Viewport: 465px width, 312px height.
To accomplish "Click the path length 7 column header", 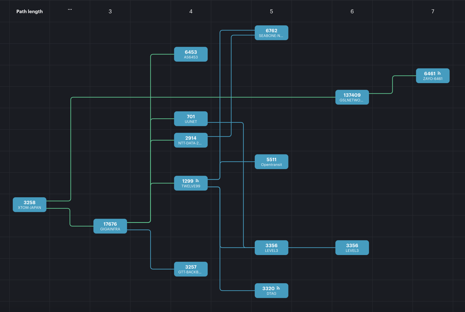I will (433, 11).
